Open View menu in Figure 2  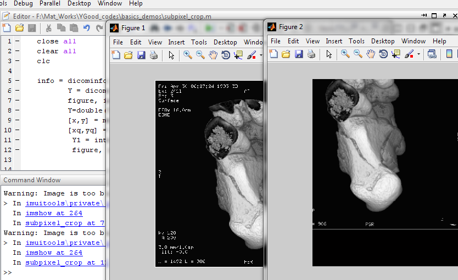tap(312, 41)
